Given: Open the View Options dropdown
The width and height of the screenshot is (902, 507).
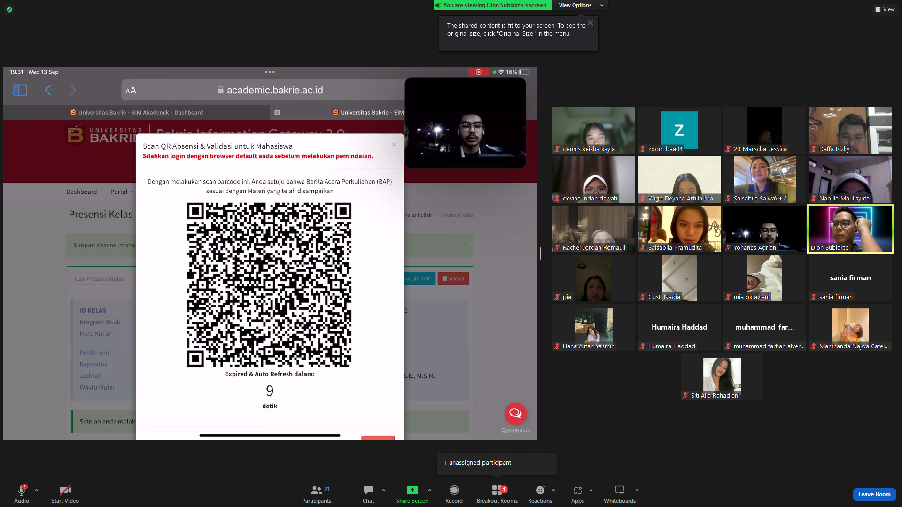Looking at the screenshot, I should click(581, 5).
